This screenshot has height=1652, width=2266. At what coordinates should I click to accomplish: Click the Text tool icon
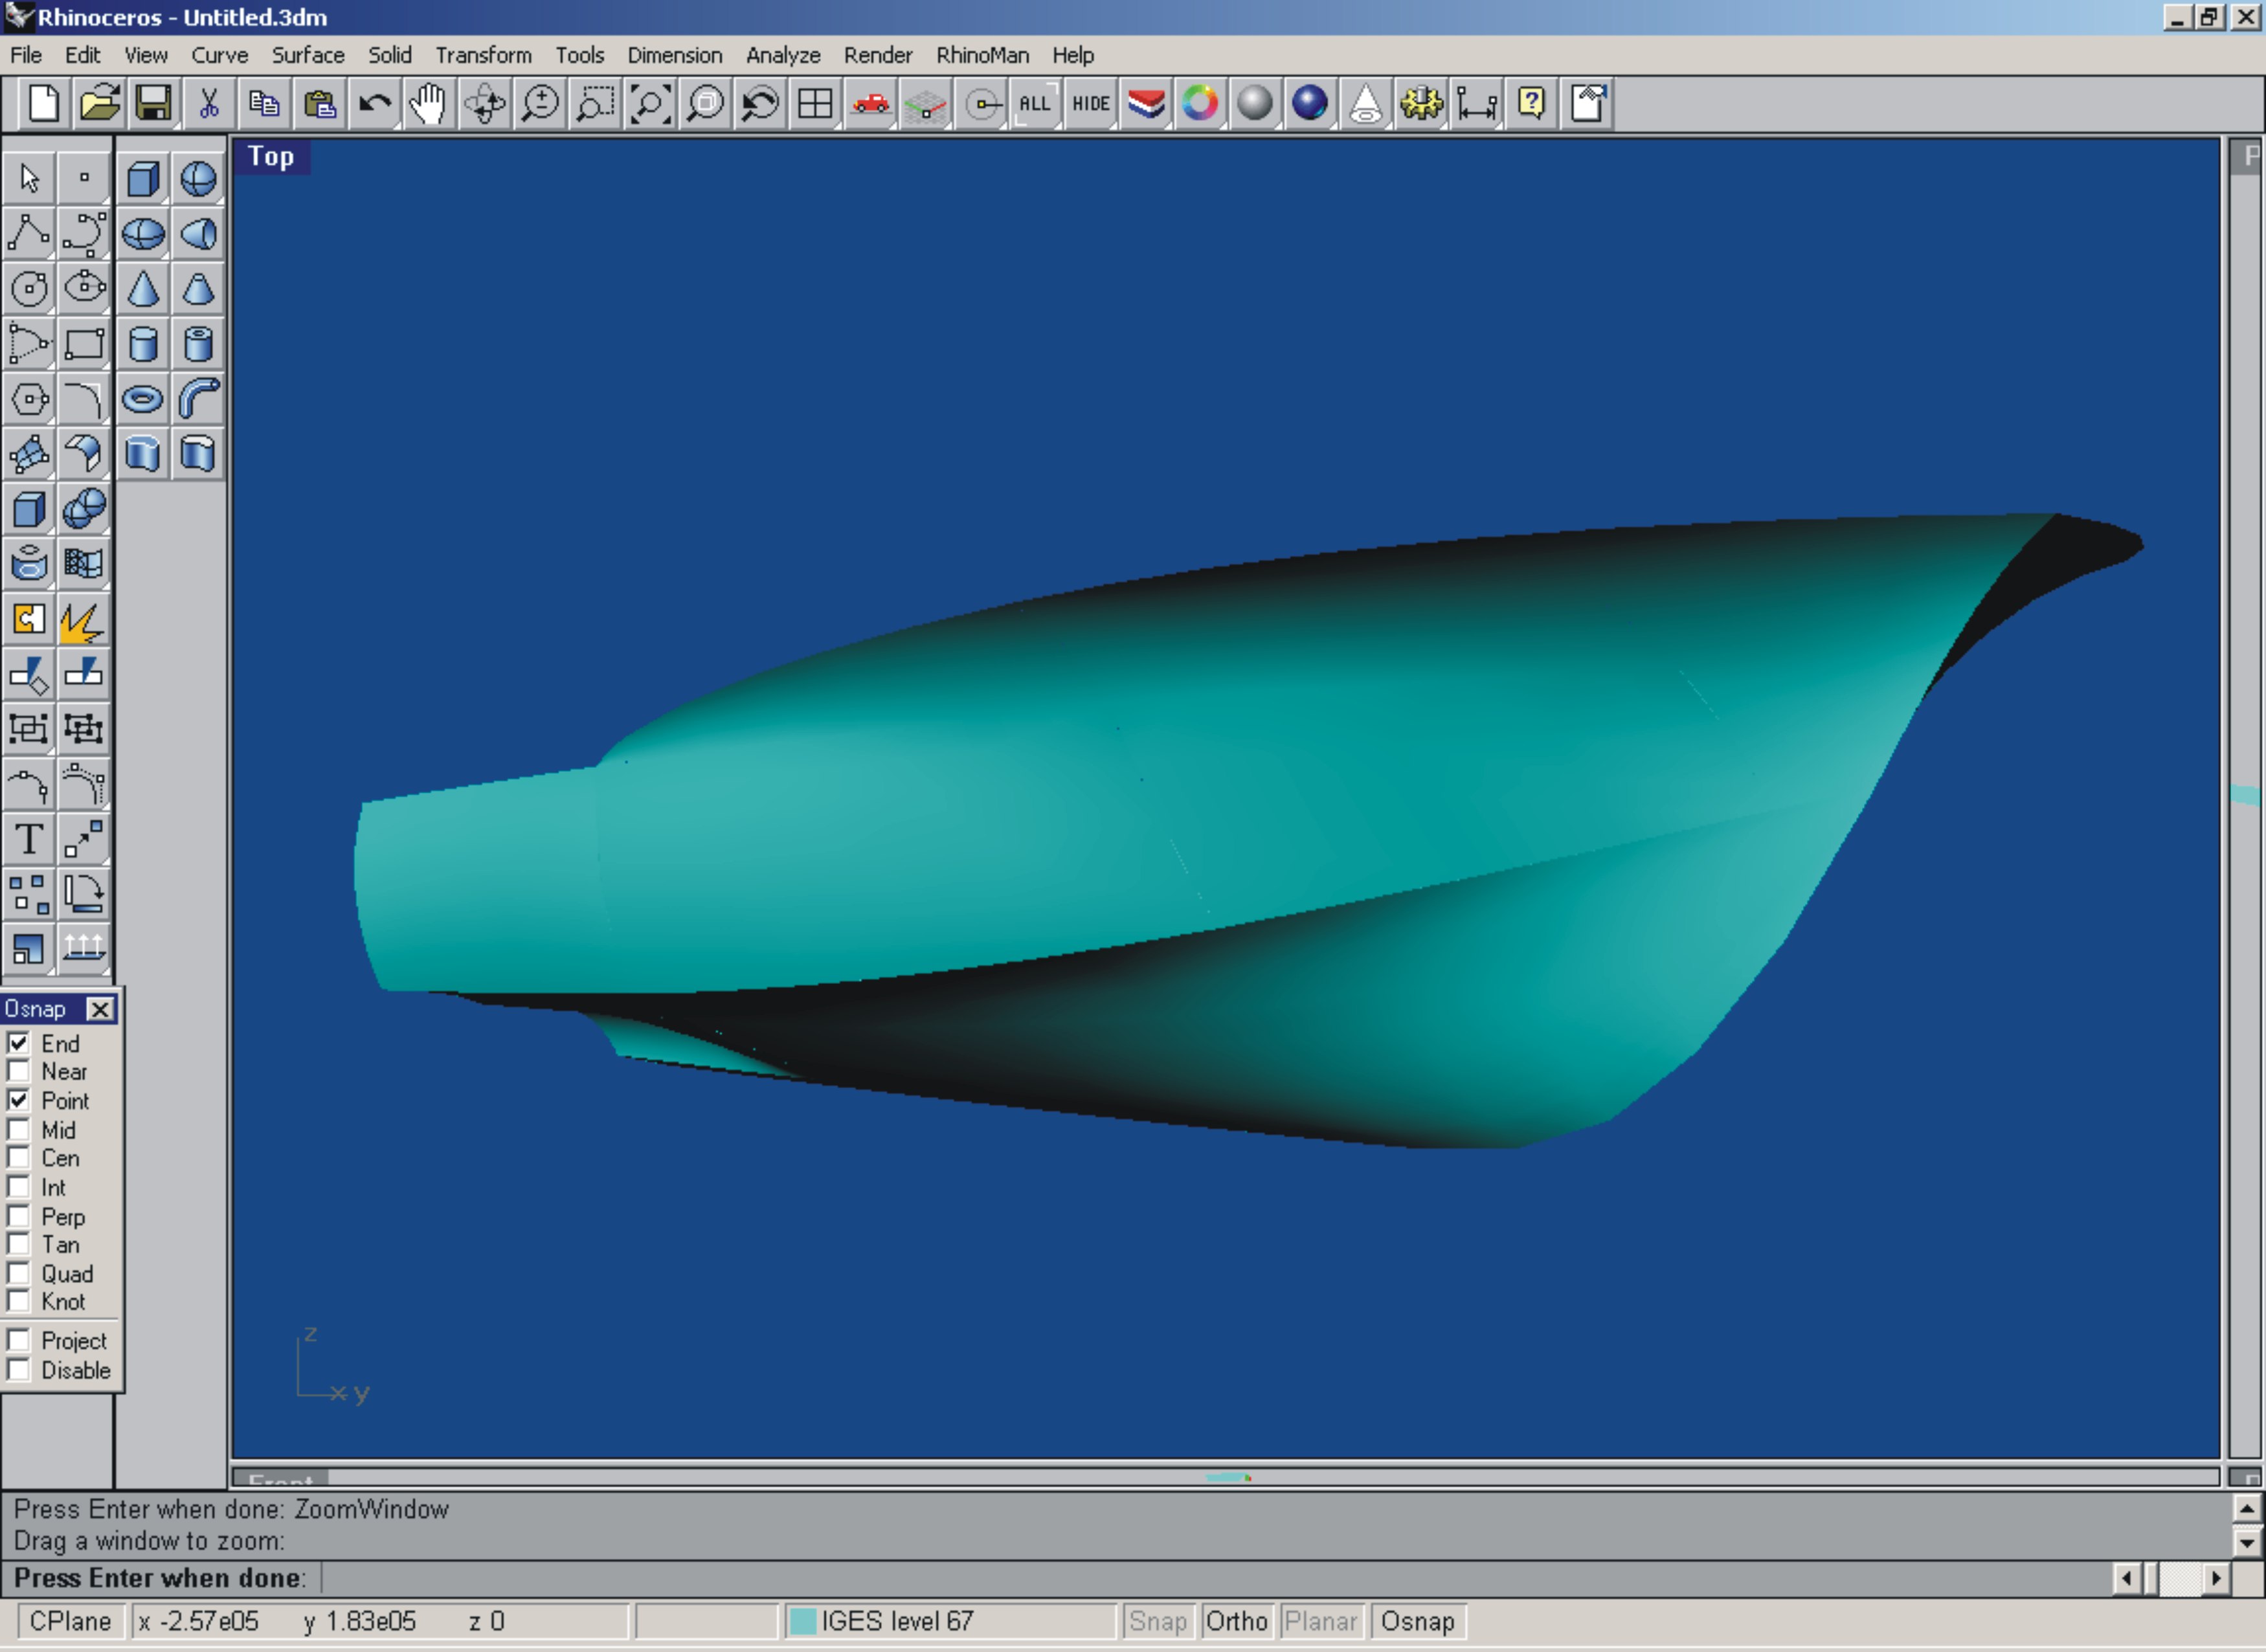[29, 839]
